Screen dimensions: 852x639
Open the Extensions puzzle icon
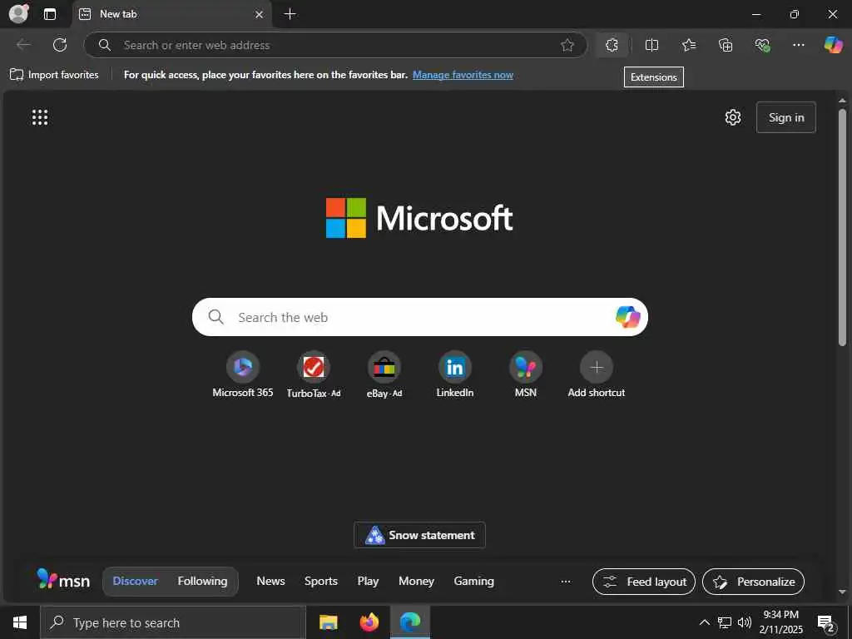[612, 45]
